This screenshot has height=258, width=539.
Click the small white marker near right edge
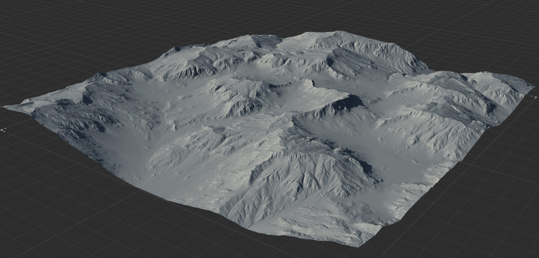click(x=536, y=97)
